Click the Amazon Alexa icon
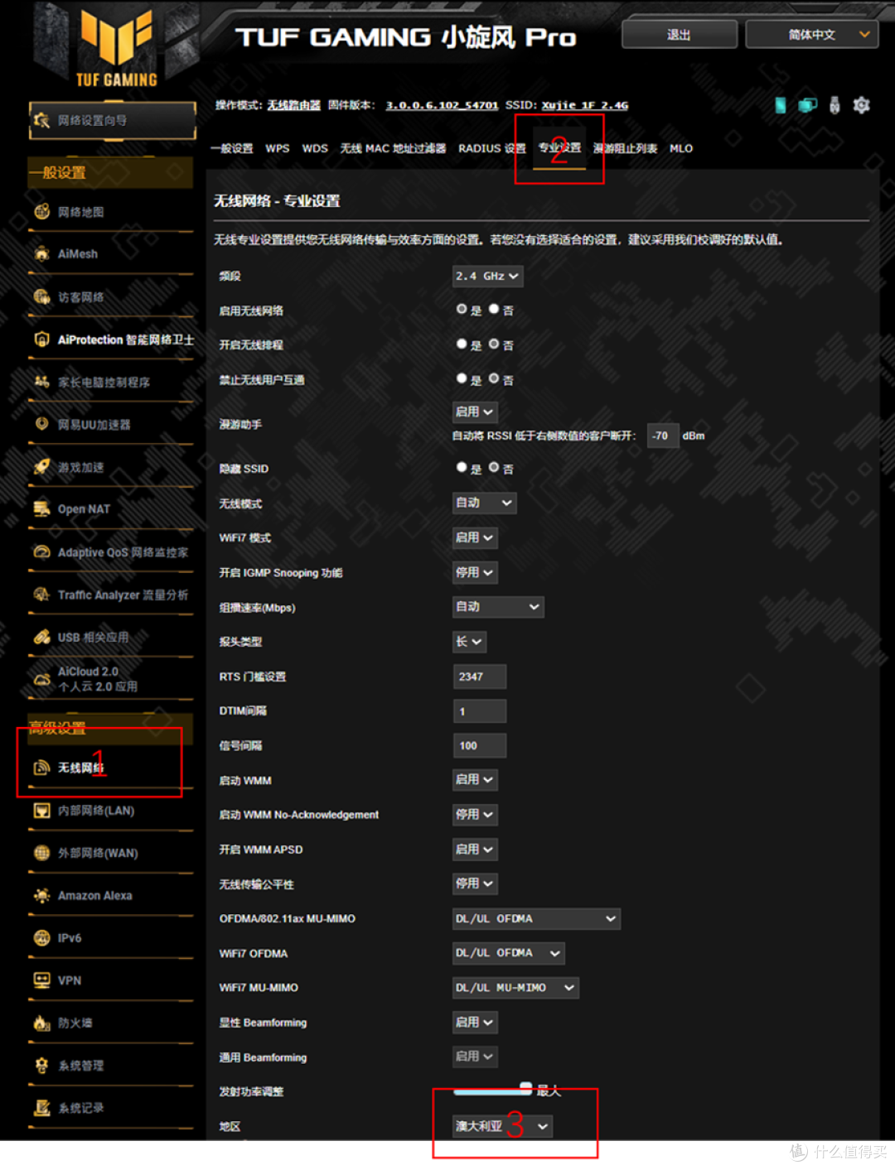 click(41, 895)
